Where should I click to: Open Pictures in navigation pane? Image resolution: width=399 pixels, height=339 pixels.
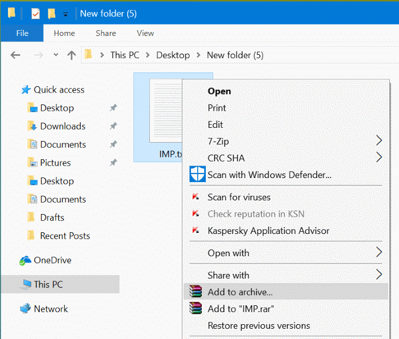(55, 163)
